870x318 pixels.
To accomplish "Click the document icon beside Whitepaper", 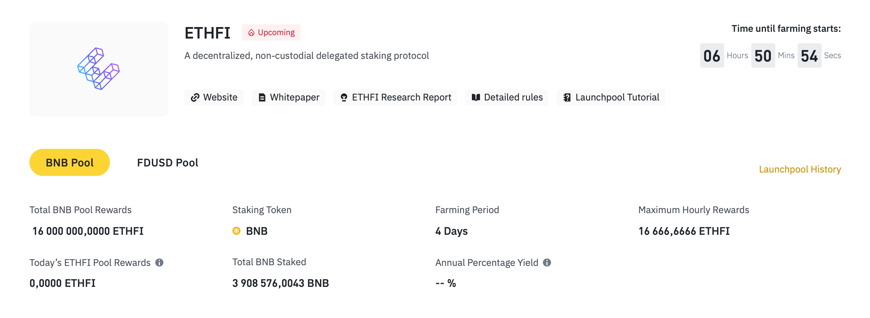I will (262, 97).
